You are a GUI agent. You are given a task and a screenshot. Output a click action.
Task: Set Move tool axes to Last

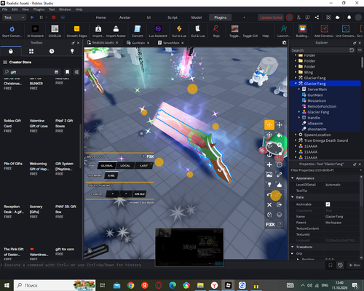143,166
